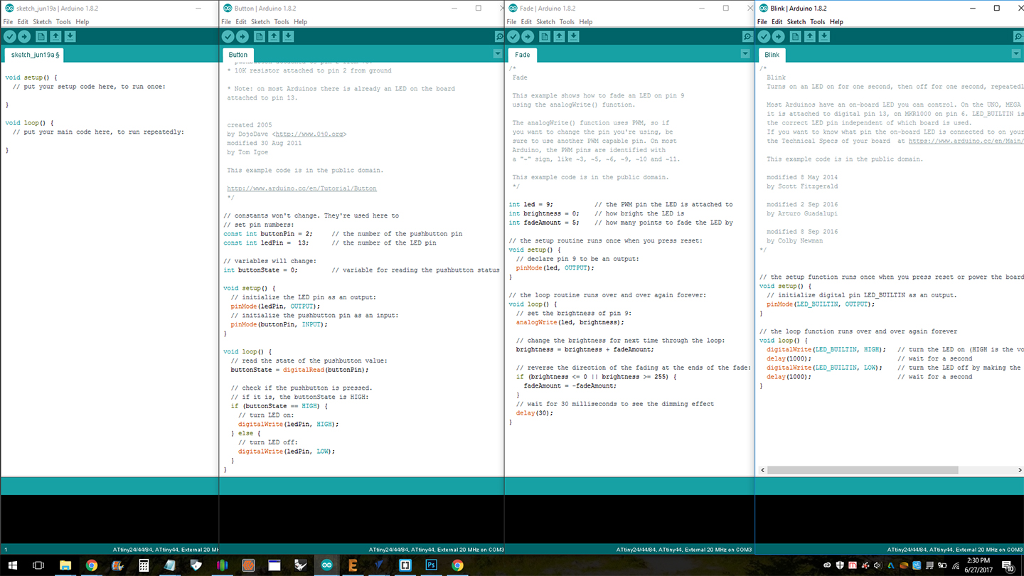1024x576 pixels.
Task: Click the 'delay(30);' line in Fade
Action: point(534,412)
